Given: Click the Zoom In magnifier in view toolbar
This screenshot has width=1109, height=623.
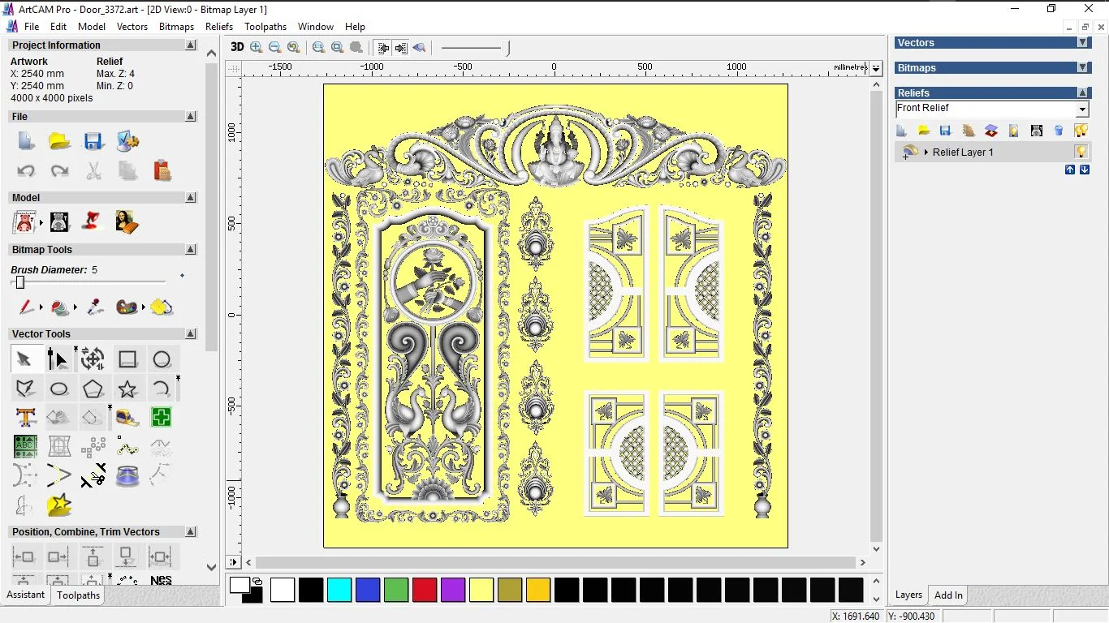Looking at the screenshot, I should pyautogui.click(x=257, y=48).
